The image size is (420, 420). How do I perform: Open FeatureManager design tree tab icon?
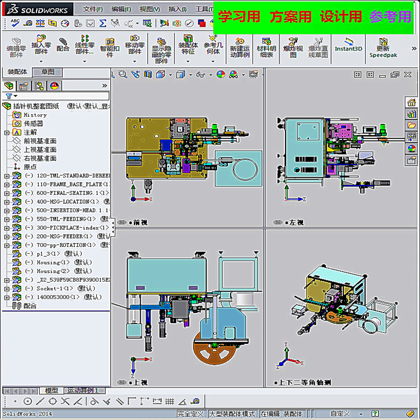tap(9, 86)
